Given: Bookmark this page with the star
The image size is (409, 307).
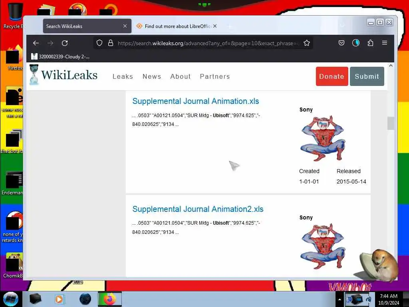Looking at the screenshot, I should (x=307, y=43).
